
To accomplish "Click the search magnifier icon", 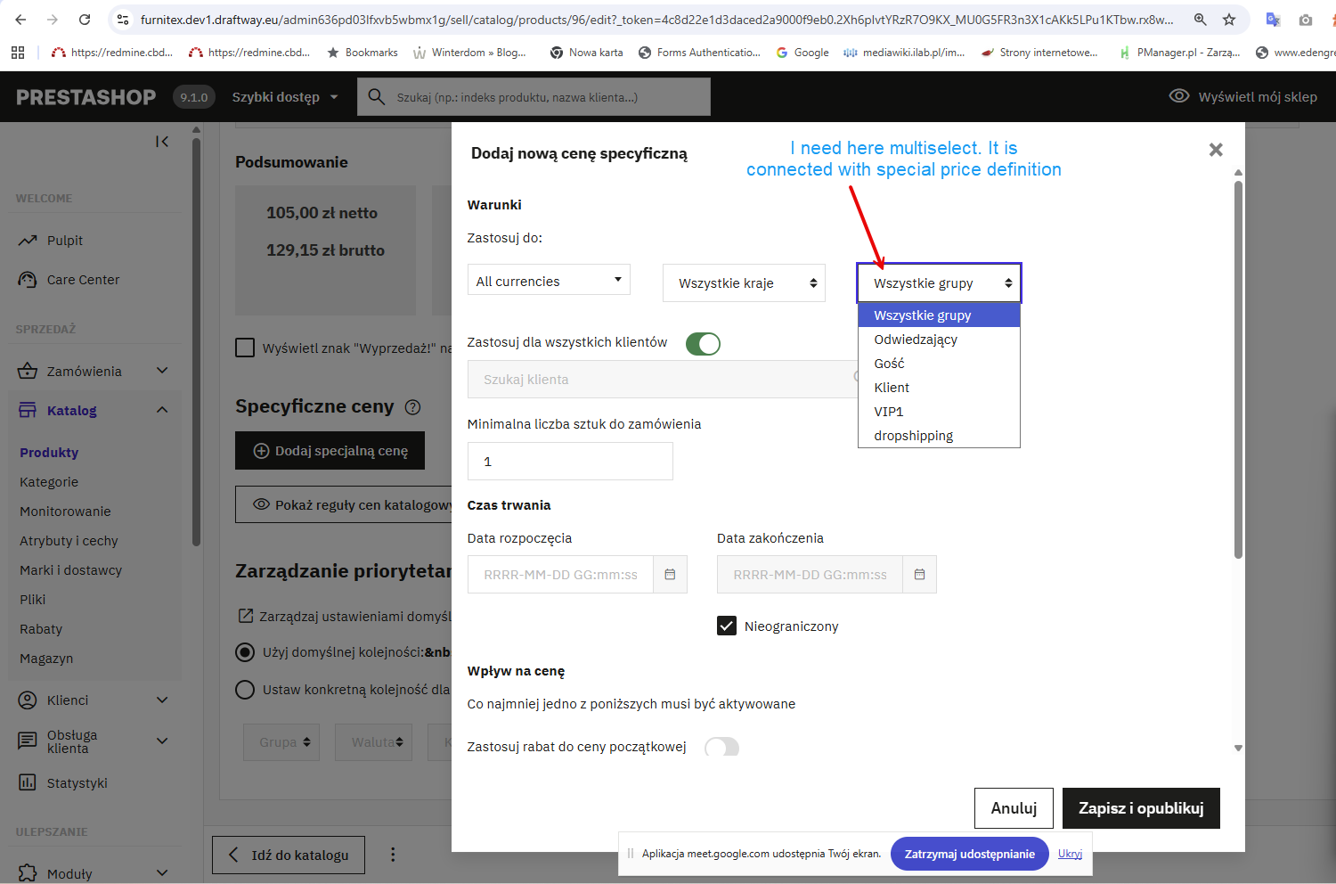I will (377, 96).
